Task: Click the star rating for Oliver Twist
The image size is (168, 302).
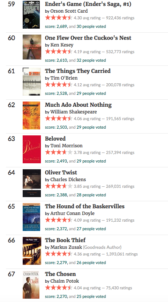Action: tap(59, 186)
